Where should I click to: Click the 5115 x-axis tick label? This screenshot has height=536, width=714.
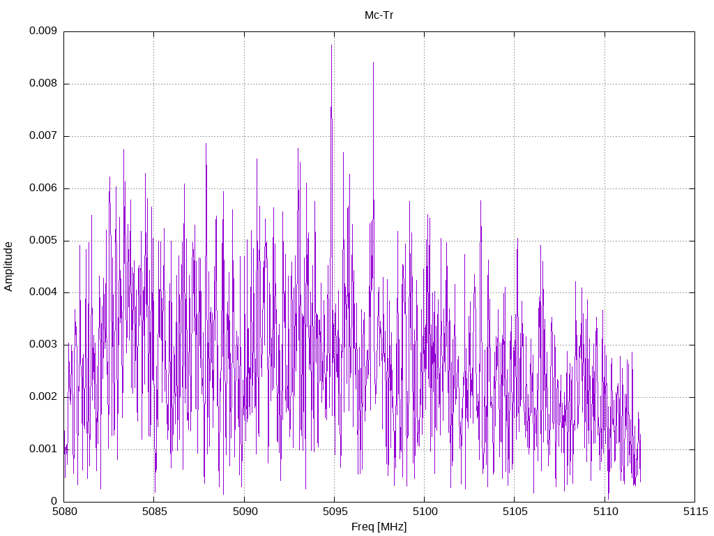point(695,512)
